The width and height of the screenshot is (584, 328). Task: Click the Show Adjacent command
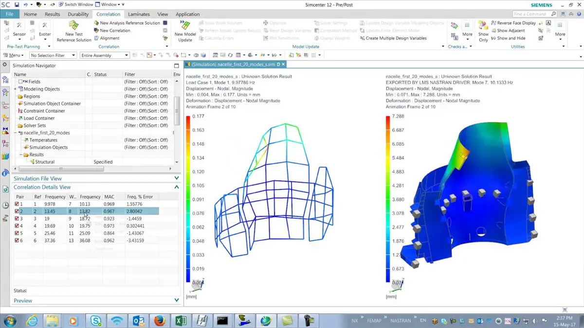[507, 30]
